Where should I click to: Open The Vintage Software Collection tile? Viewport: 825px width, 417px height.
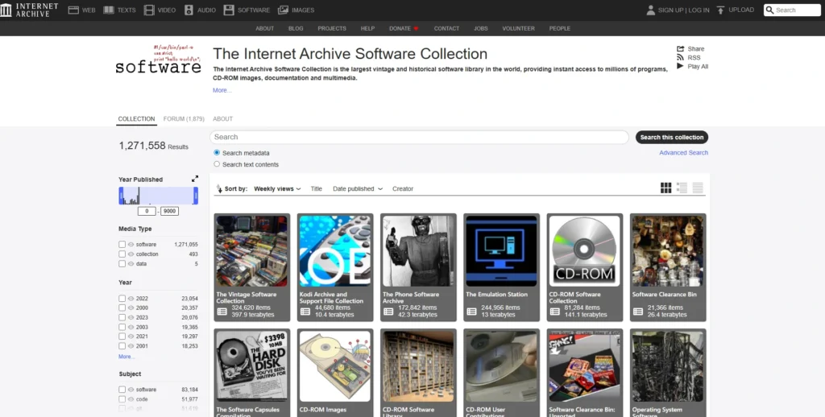click(252, 267)
